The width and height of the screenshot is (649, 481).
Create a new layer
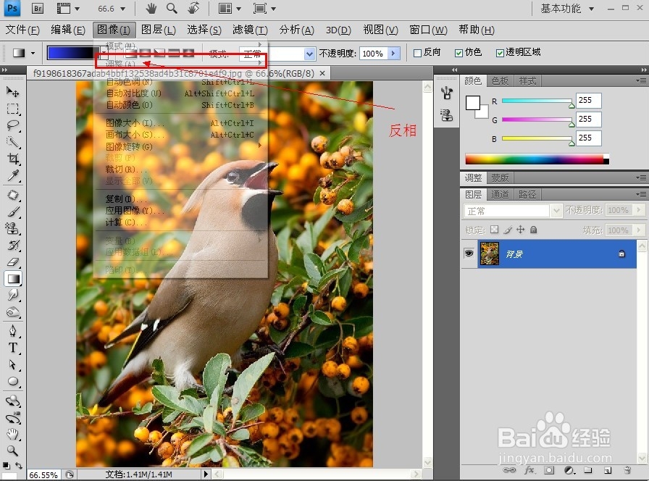(x=608, y=470)
